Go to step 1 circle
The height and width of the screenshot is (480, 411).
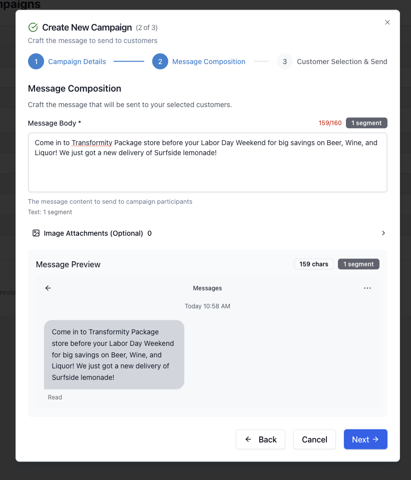[36, 62]
